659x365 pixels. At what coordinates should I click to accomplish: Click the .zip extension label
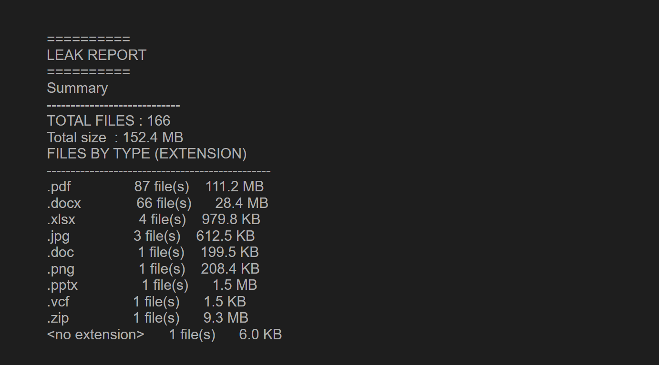58,318
